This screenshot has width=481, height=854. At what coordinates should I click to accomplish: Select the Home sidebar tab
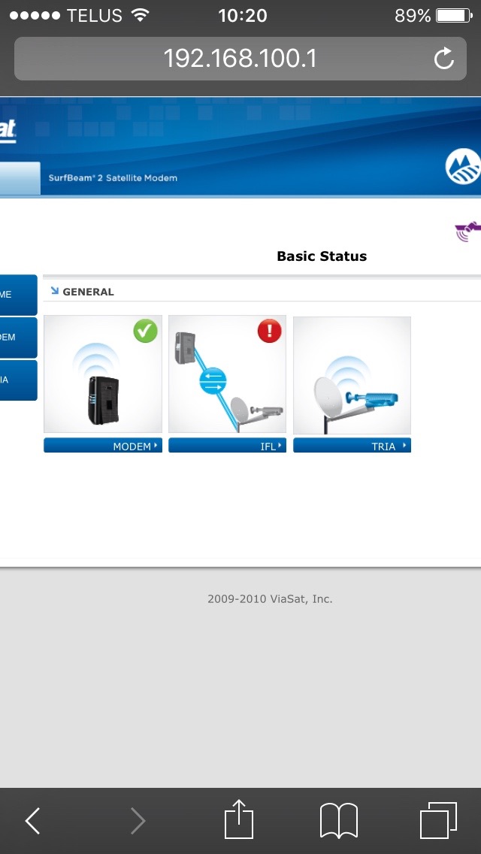tap(19, 295)
